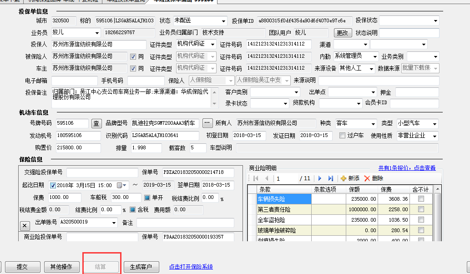Click 删除 to remove selected clause
470x274 pixels.
pos(374,178)
